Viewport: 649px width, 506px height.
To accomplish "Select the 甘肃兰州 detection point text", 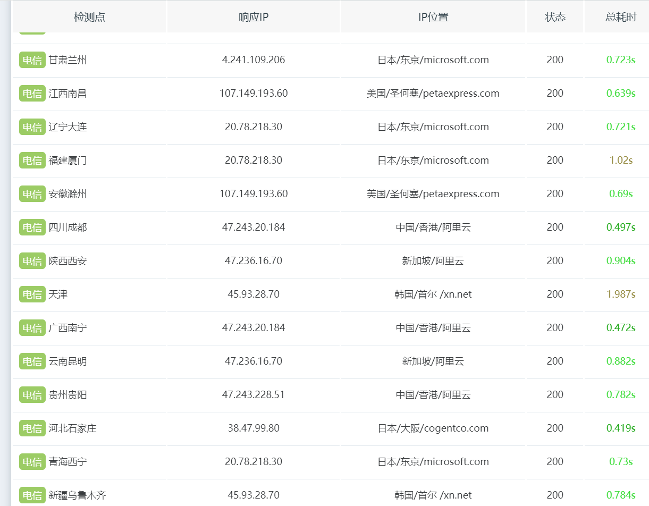I will tap(68, 60).
